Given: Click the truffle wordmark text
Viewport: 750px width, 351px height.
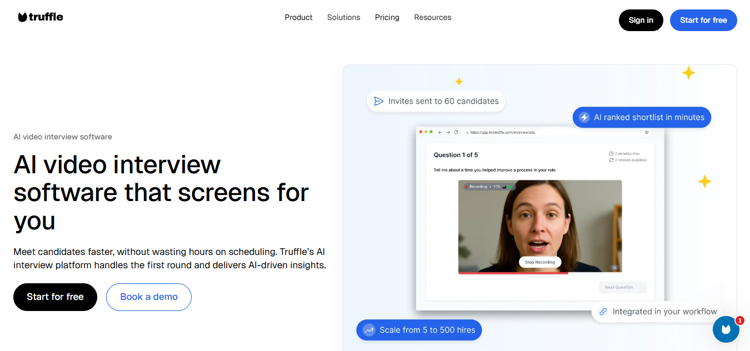Looking at the screenshot, I should pos(46,17).
